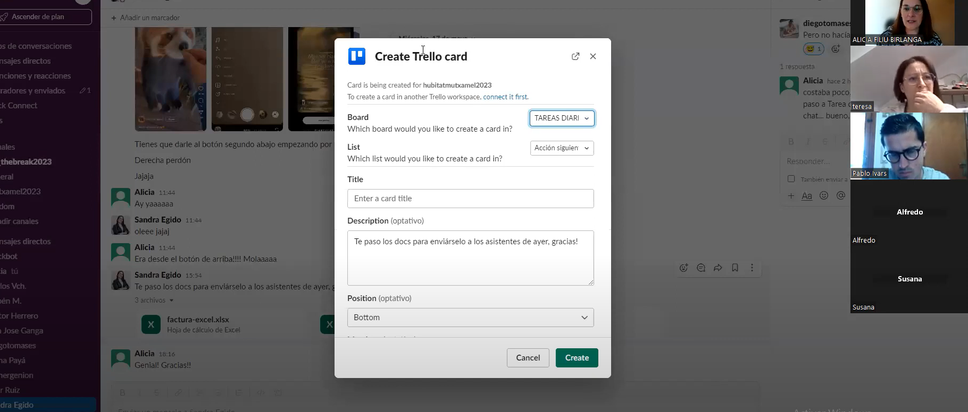The width and height of the screenshot is (968, 412).
Task: Click Ascender de plan button in sidebar
Action: click(x=46, y=17)
